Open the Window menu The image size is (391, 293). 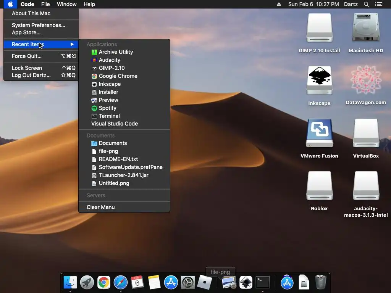pyautogui.click(x=66, y=4)
